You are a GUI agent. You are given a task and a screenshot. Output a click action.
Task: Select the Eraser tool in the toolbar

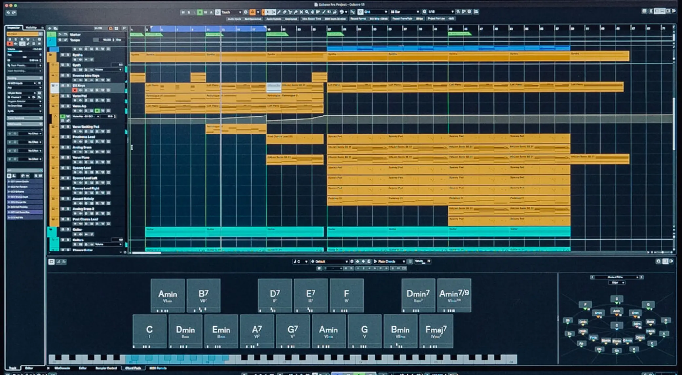click(x=284, y=12)
